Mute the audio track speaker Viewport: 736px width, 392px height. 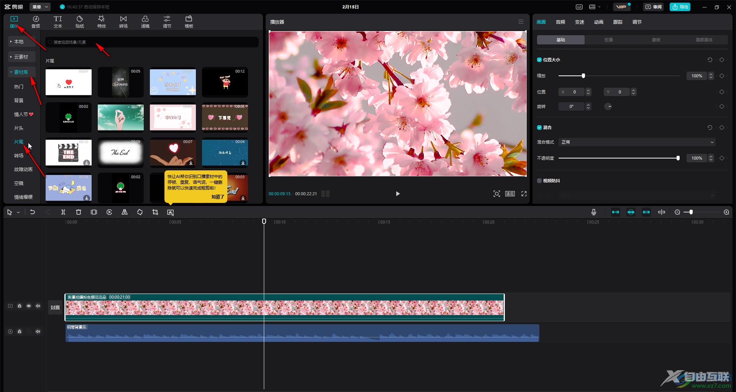tap(38, 332)
